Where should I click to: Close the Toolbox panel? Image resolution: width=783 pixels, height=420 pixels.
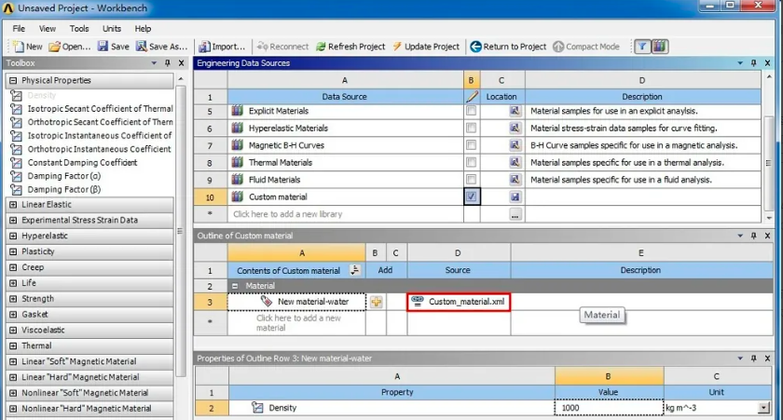click(181, 63)
